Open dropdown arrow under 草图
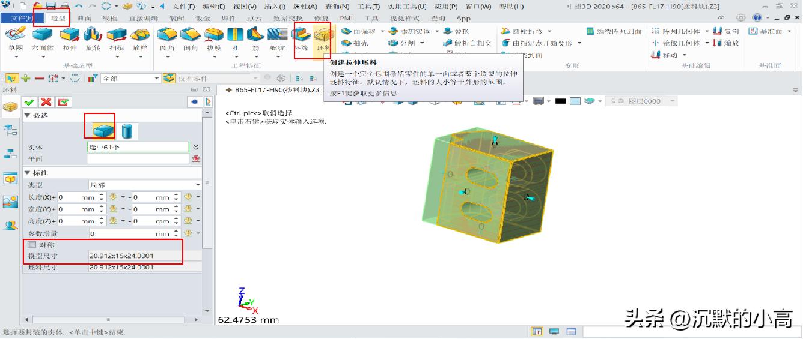The width and height of the screenshot is (803, 339). pos(15,56)
